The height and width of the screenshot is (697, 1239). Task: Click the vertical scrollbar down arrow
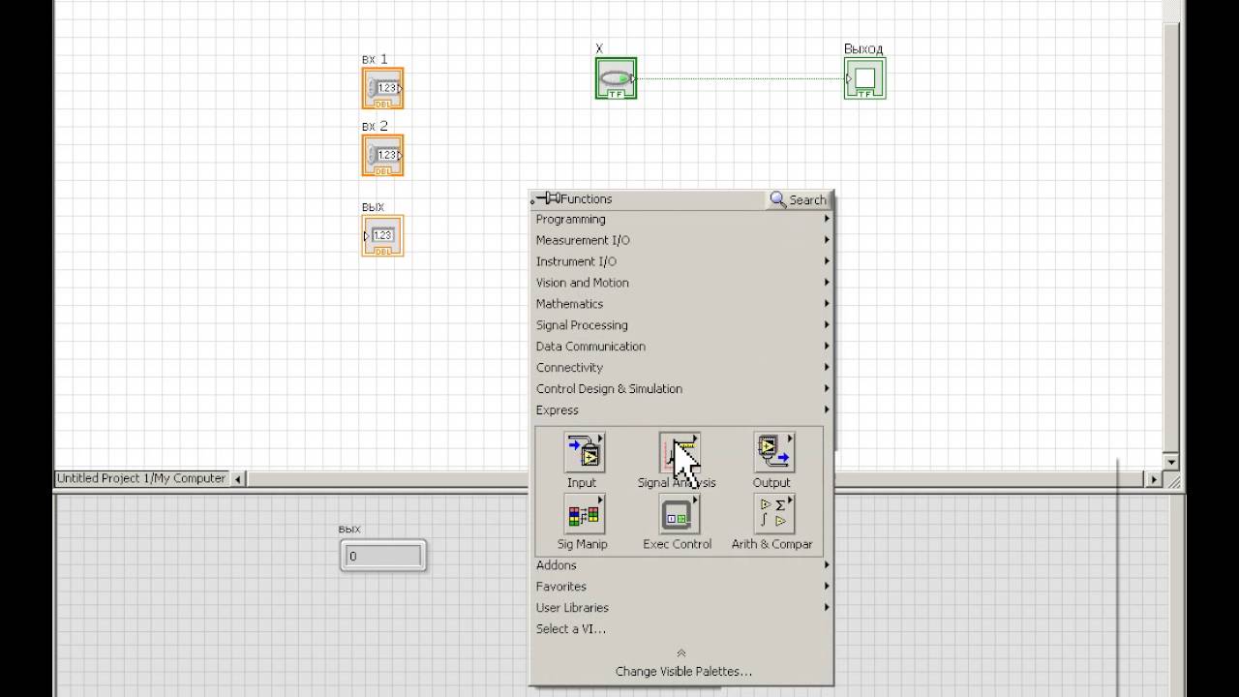[1171, 462]
